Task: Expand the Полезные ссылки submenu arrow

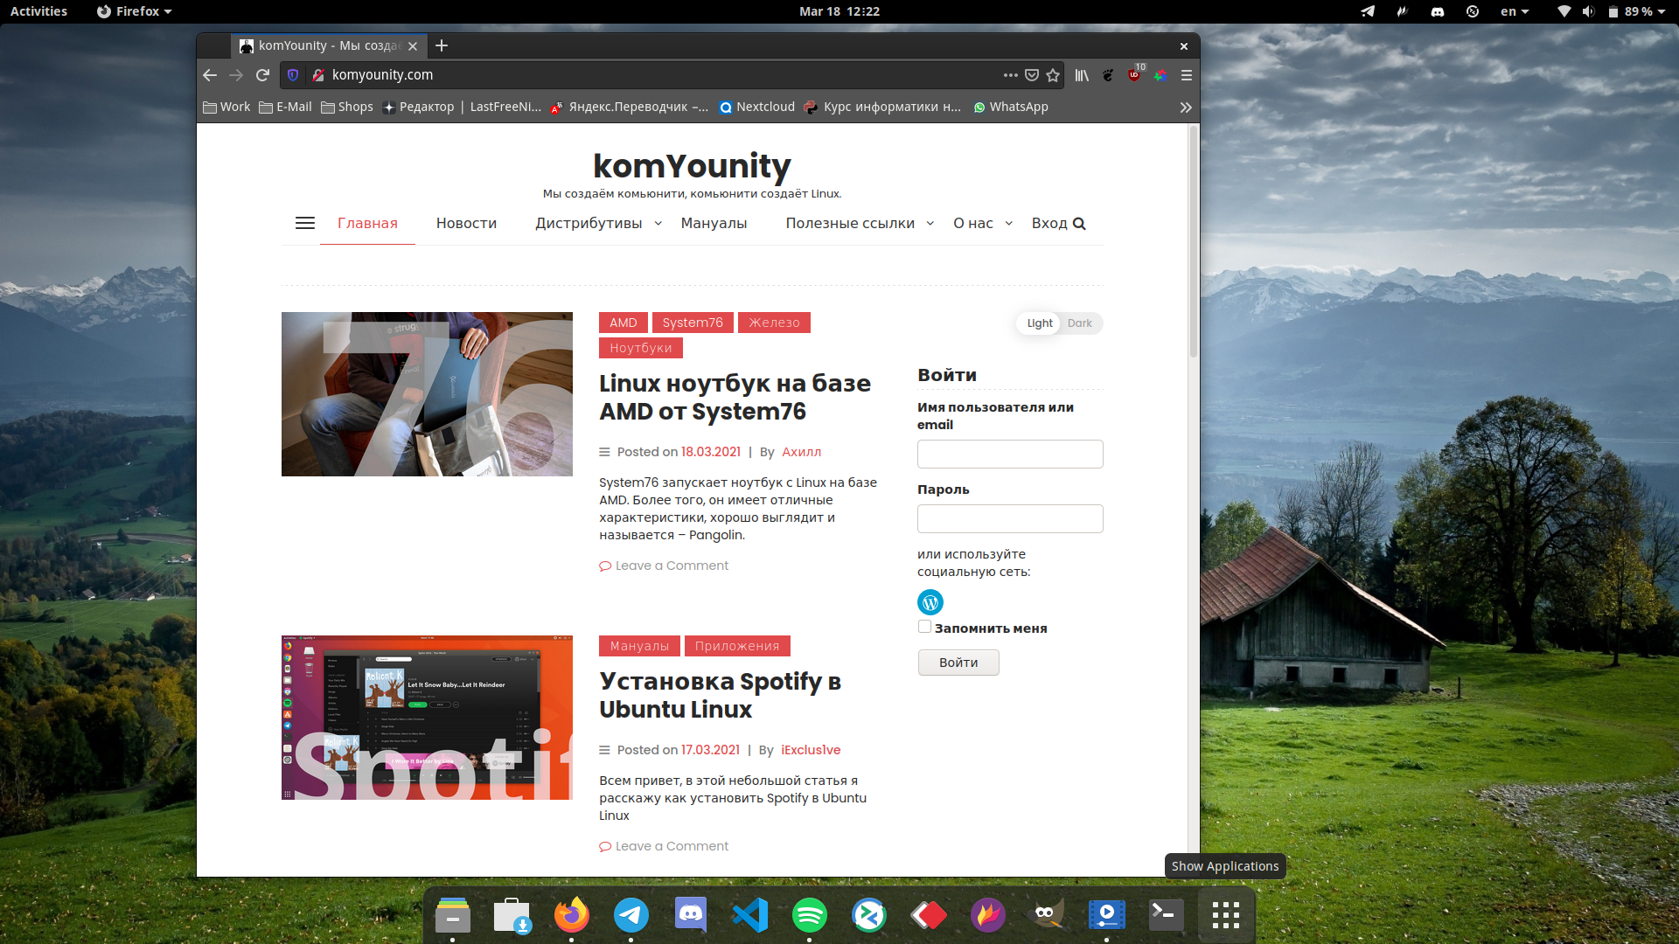Action: pos(930,224)
